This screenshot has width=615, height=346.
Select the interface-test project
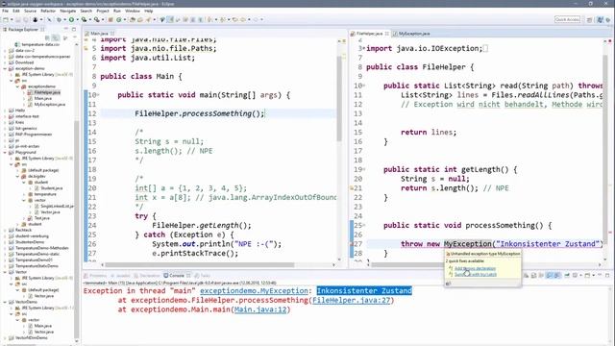[27, 116]
